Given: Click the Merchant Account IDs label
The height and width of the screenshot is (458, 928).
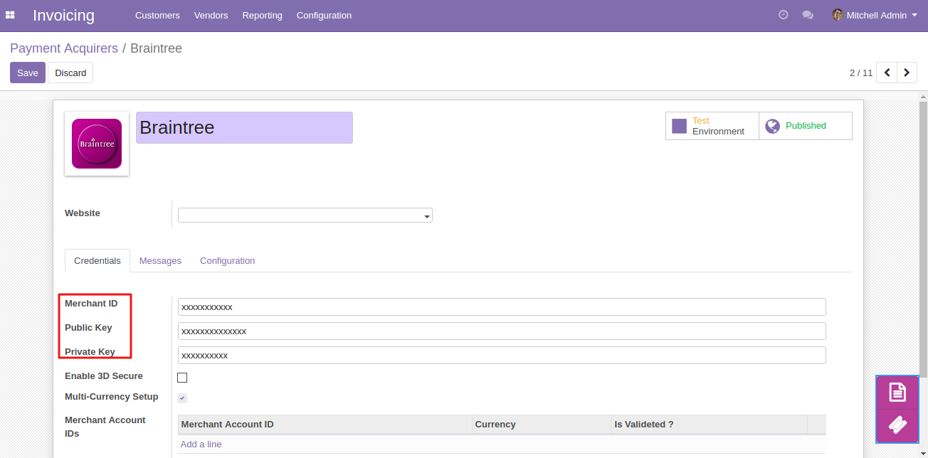Looking at the screenshot, I should point(105,427).
